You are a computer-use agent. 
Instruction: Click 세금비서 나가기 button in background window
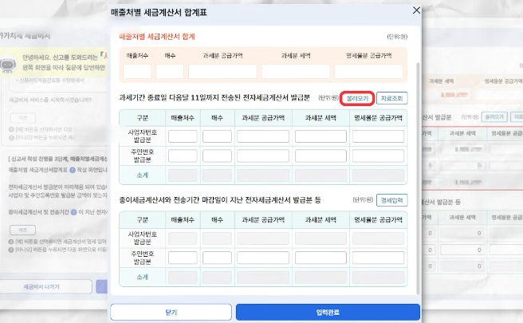[41, 286]
